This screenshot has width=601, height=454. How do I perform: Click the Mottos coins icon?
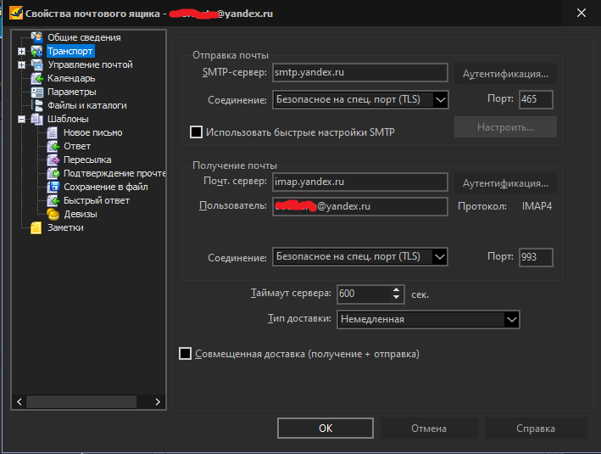pos(53,214)
